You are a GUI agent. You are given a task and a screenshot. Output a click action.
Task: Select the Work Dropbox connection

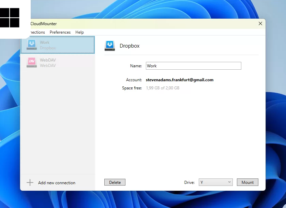tap(58, 45)
